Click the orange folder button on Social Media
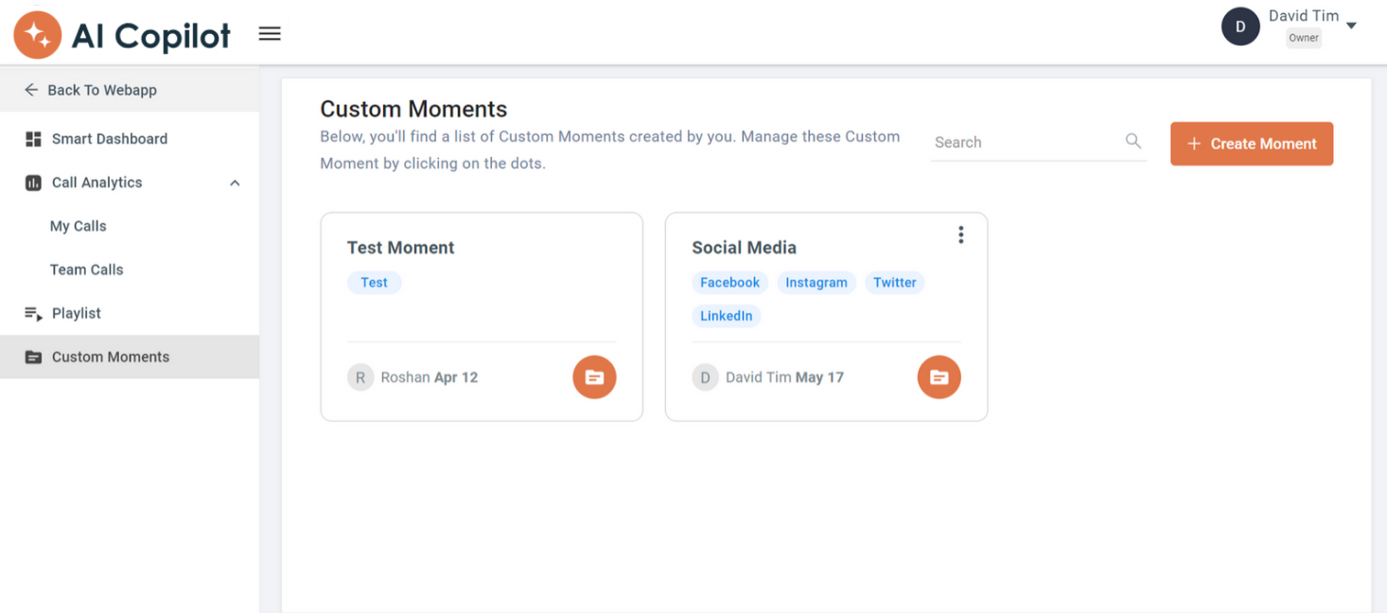This screenshot has width=1387, height=613. tap(939, 377)
